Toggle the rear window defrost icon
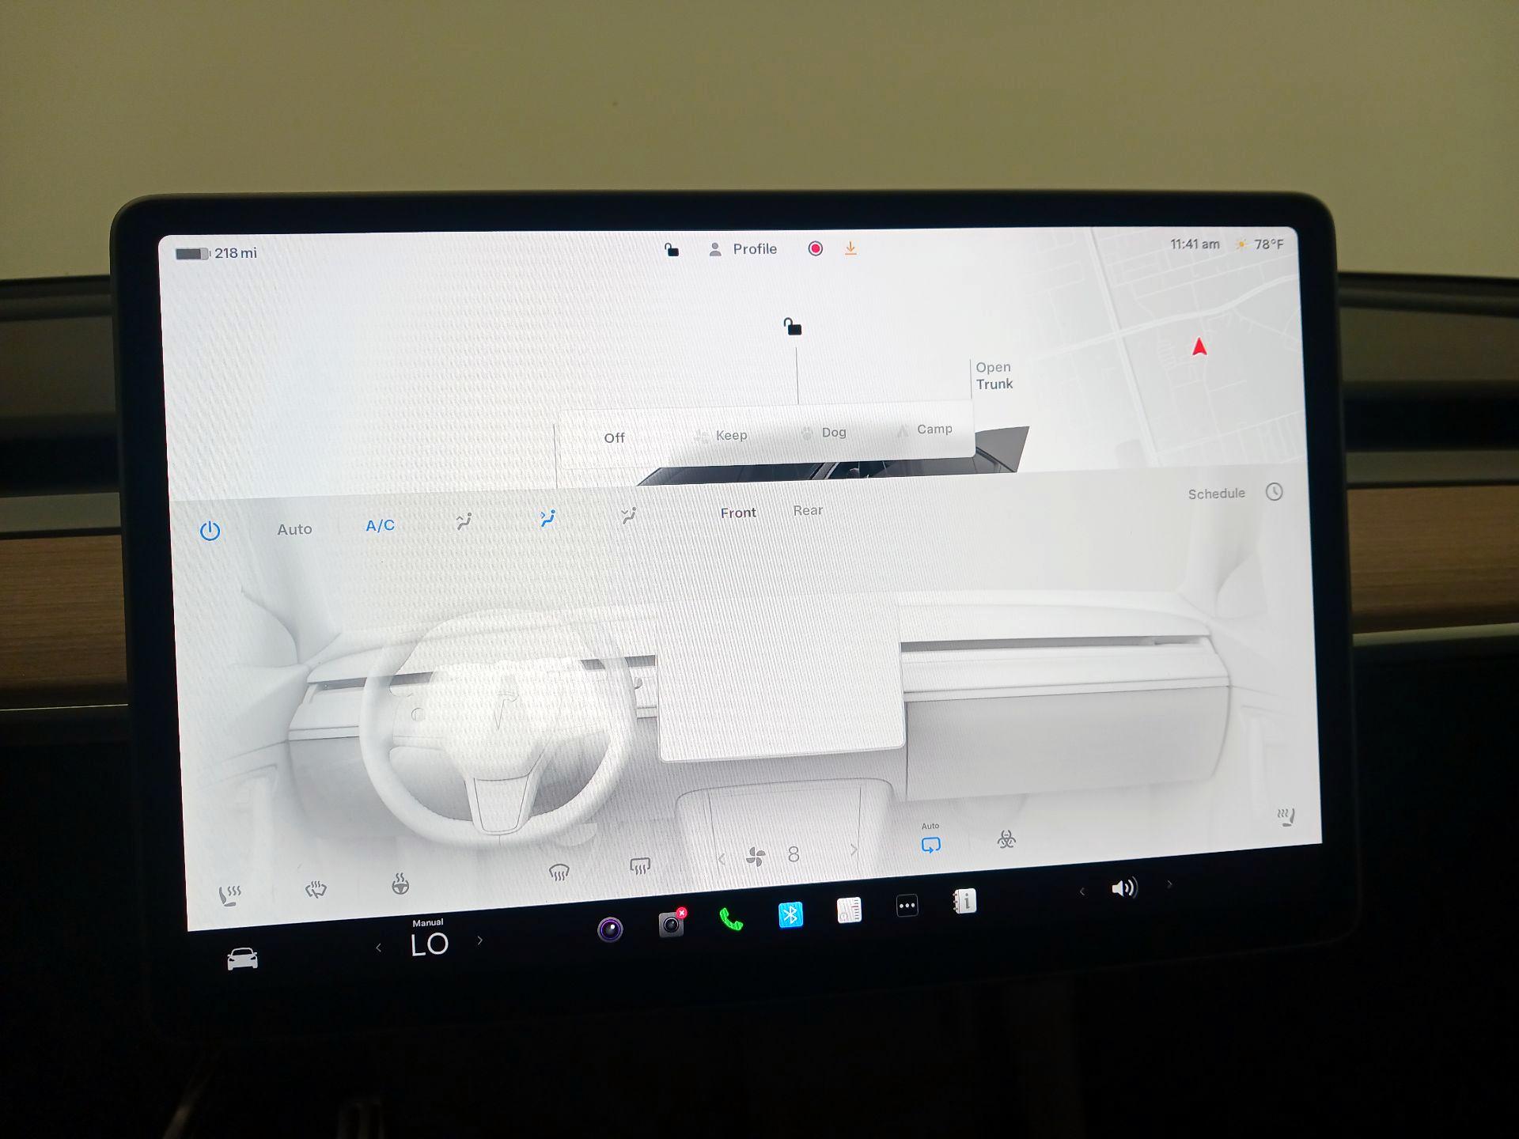Image resolution: width=1519 pixels, height=1139 pixels. [x=640, y=866]
